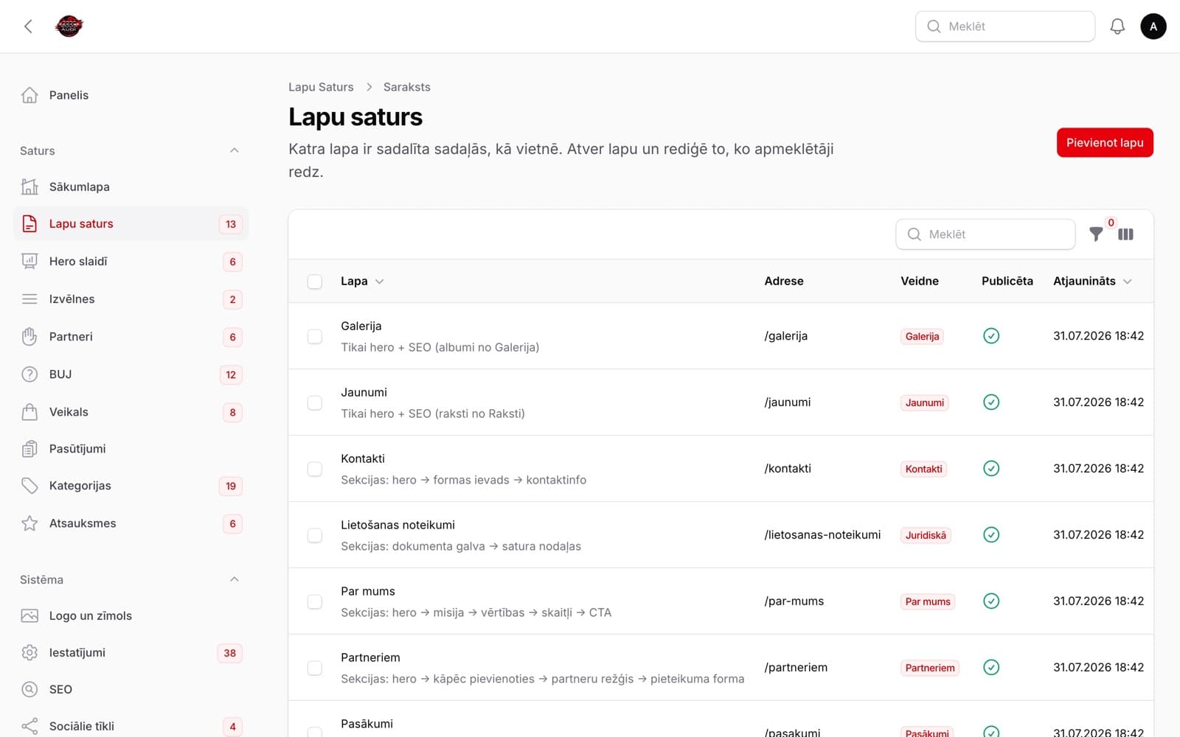Image resolution: width=1180 pixels, height=737 pixels.
Task: Open the notifications bell
Action: (x=1117, y=27)
